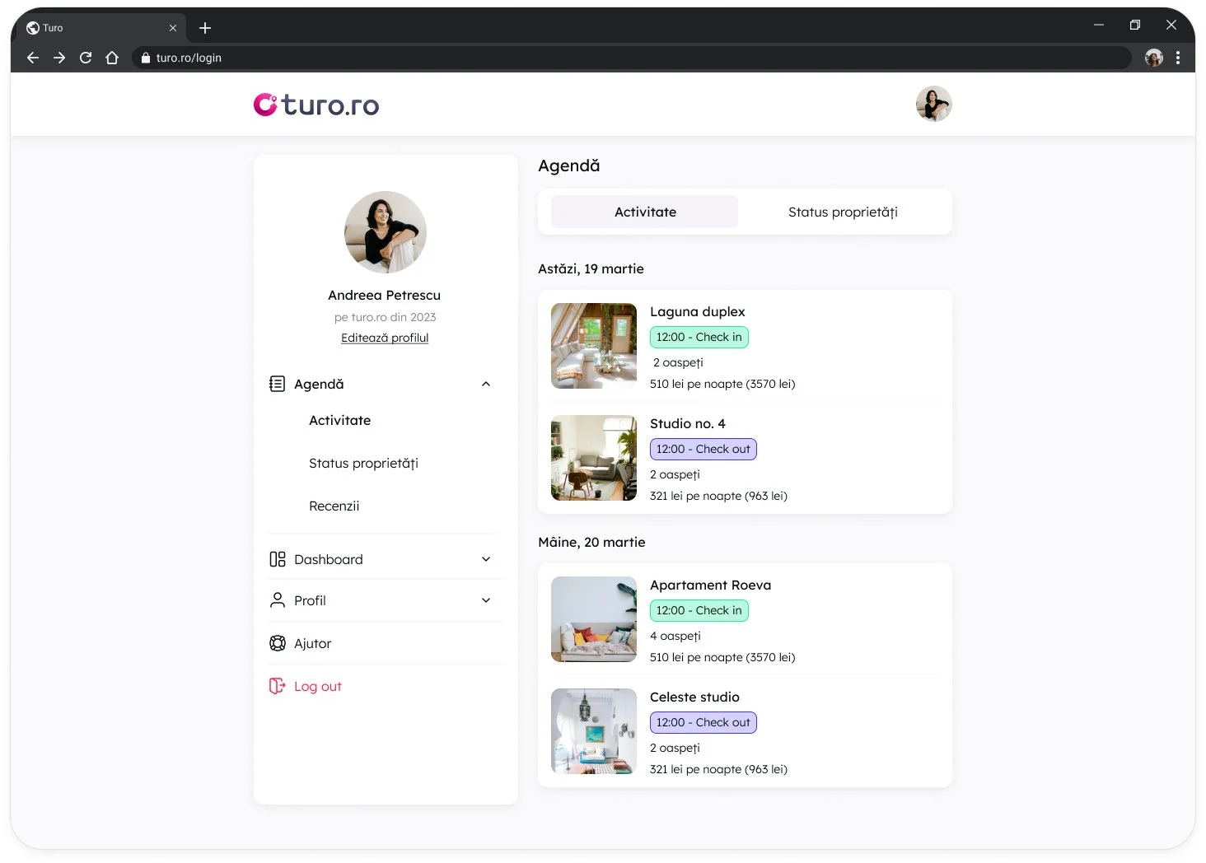Open the Celeste studio thumbnail photo
This screenshot has width=1206, height=863.
tap(594, 731)
